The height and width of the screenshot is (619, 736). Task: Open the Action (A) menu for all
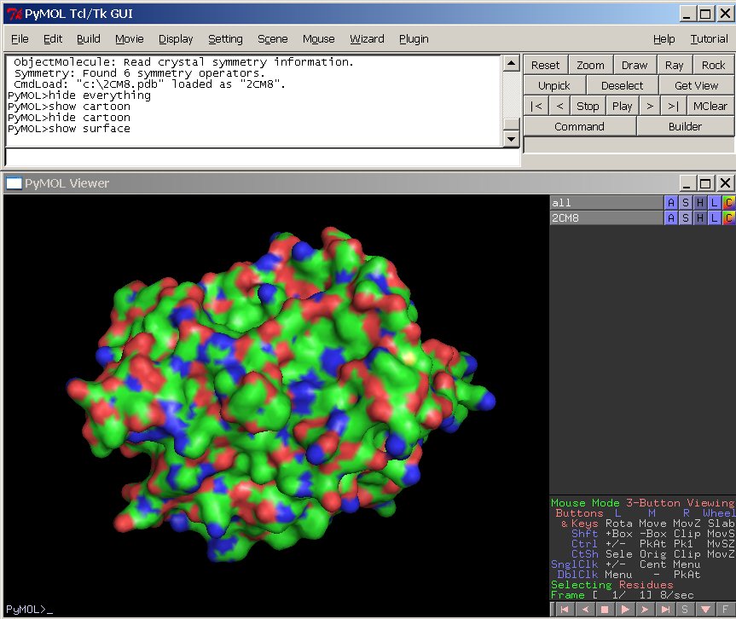[671, 203]
